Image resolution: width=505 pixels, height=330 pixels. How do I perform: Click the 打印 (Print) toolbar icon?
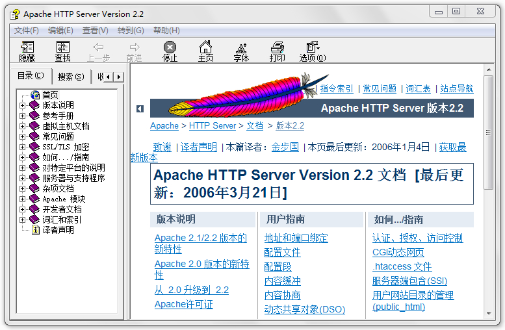[x=277, y=47]
